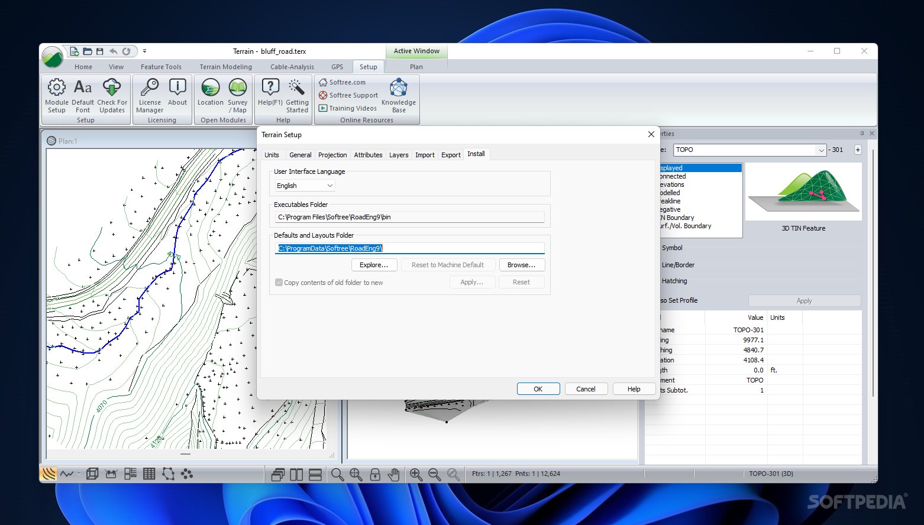The image size is (924, 525).
Task: Open the Cable-Analysis ribbon tab
Action: (292, 67)
